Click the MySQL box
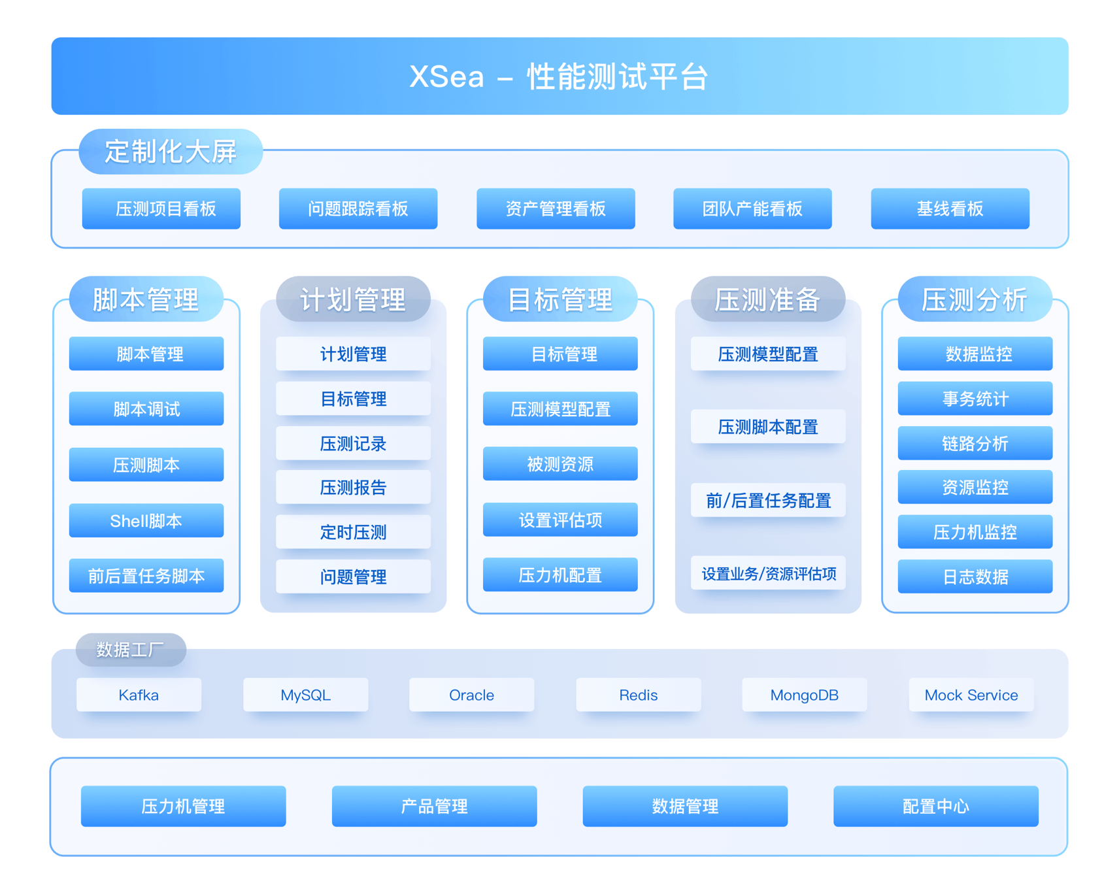This screenshot has height=885, width=1119. pyautogui.click(x=305, y=694)
